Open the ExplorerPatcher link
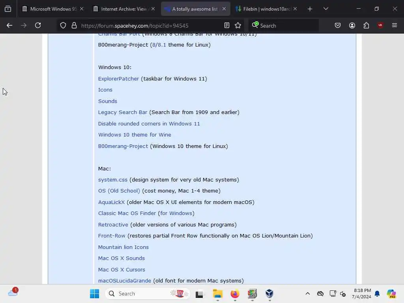 point(118,79)
